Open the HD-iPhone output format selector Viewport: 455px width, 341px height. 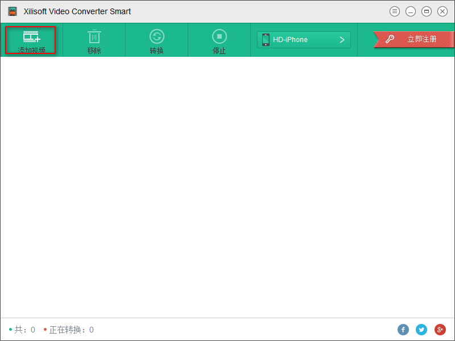pyautogui.click(x=304, y=40)
